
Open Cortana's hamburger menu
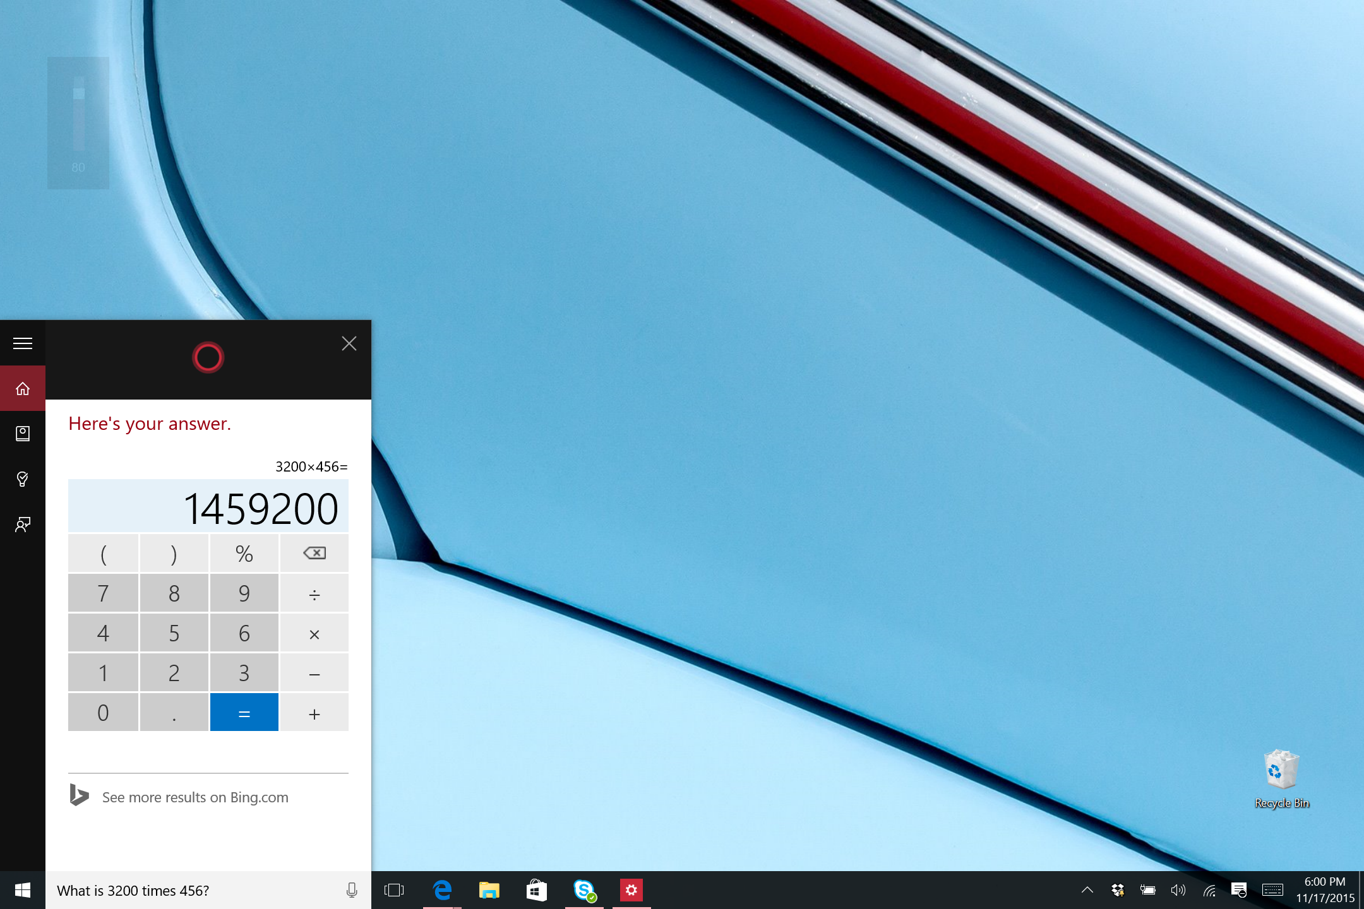click(23, 343)
